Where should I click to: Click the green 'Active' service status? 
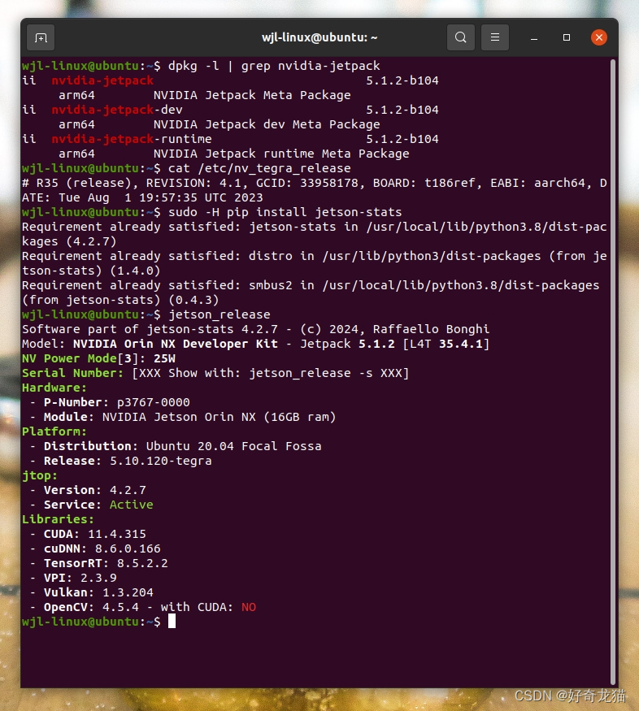pyautogui.click(x=131, y=505)
